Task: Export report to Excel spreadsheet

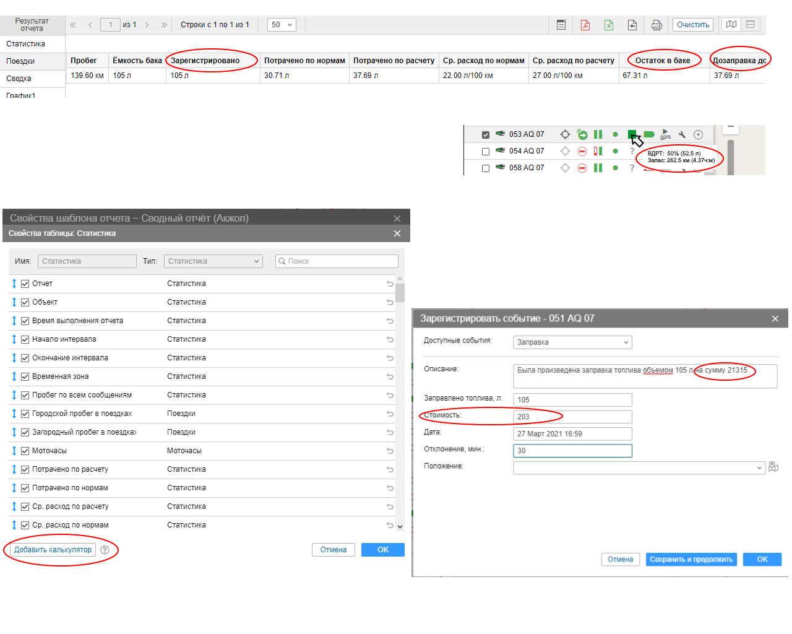Action: pos(608,25)
